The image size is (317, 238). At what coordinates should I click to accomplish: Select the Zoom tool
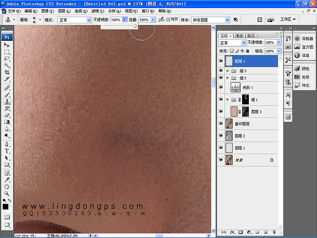pyautogui.click(x=7, y=194)
